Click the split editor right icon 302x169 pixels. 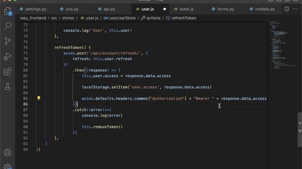286,9
